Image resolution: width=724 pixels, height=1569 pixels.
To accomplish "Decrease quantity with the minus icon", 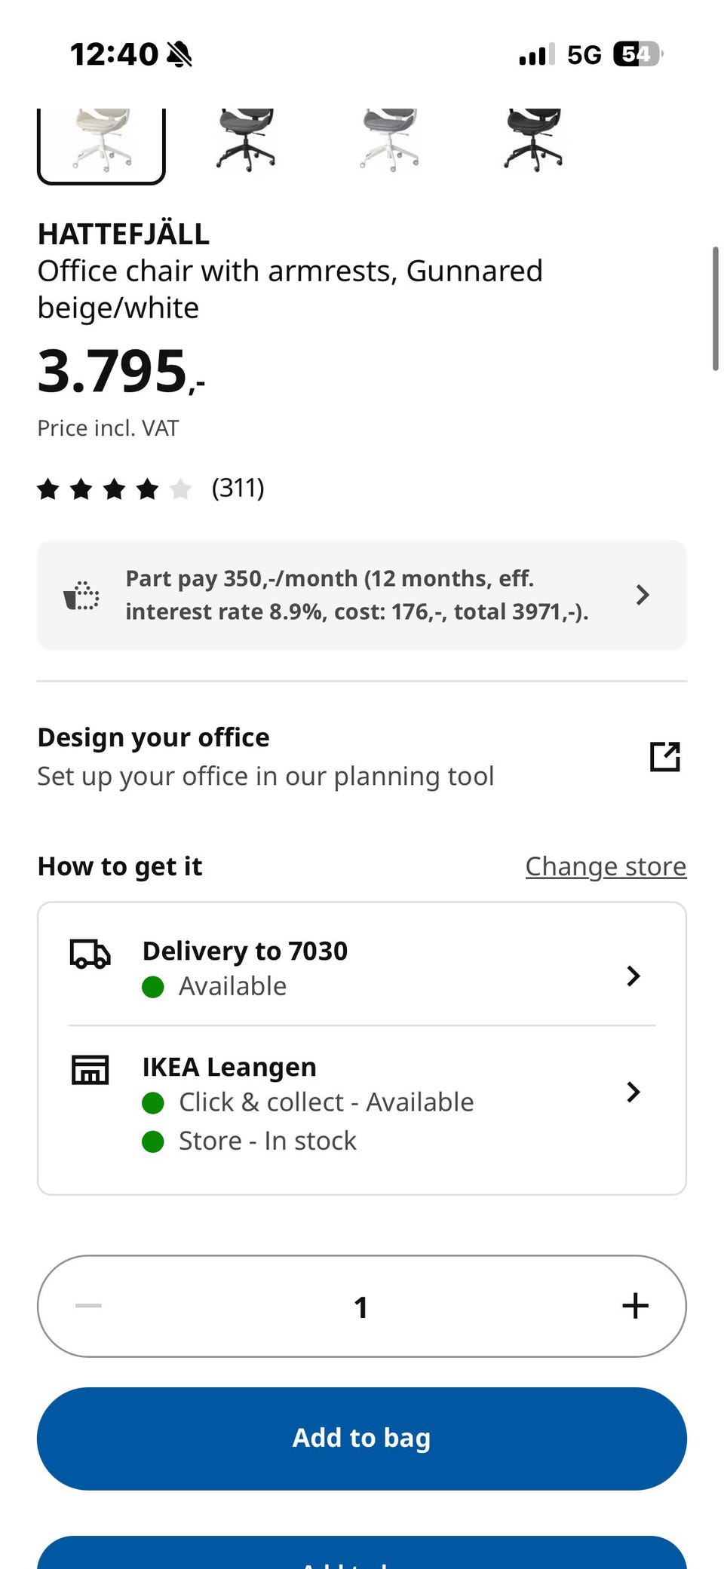I will tap(88, 1306).
